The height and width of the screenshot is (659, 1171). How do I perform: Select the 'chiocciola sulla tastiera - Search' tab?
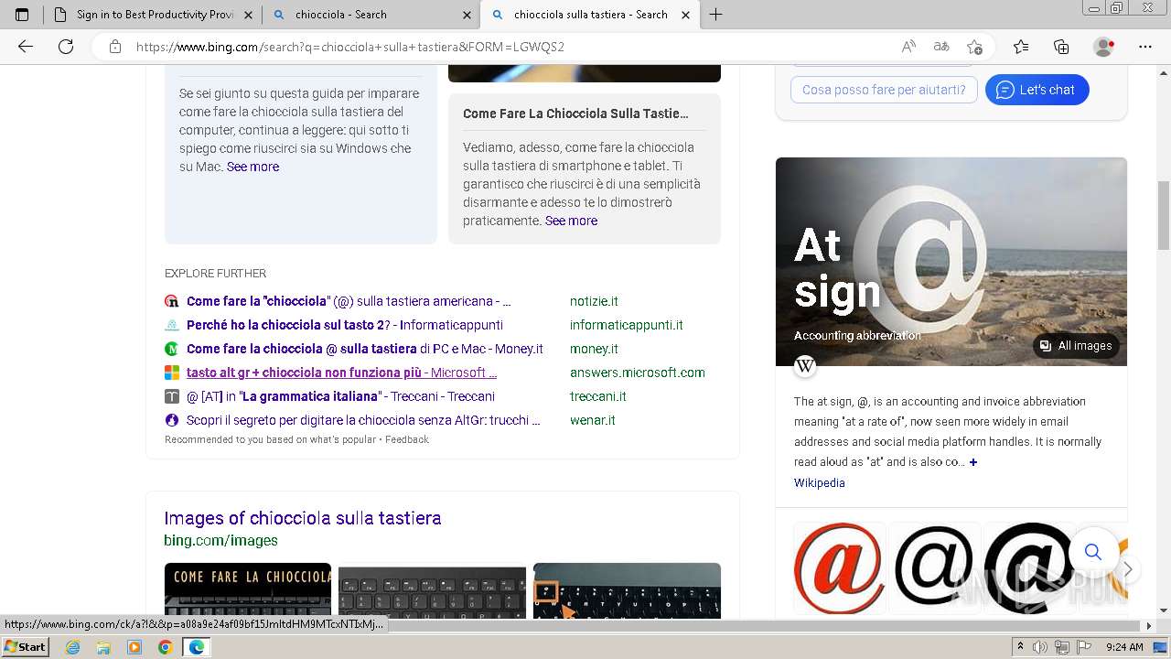(589, 15)
